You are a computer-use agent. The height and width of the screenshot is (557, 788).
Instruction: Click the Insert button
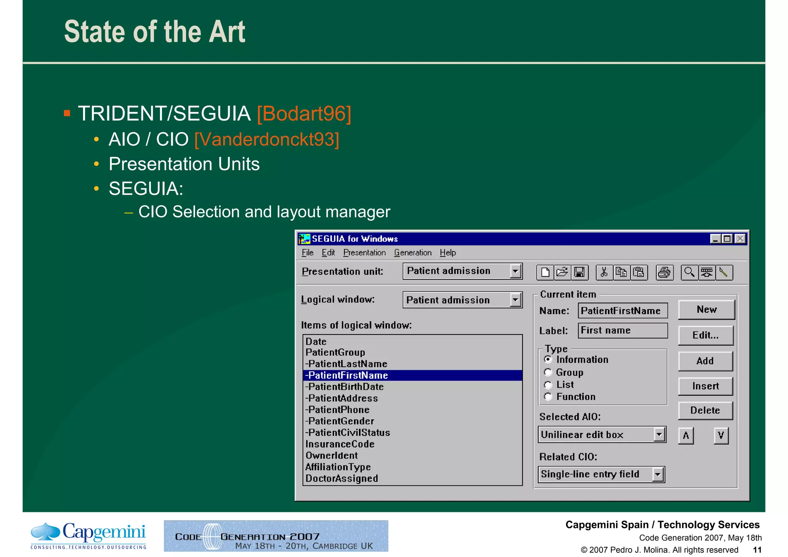706,386
